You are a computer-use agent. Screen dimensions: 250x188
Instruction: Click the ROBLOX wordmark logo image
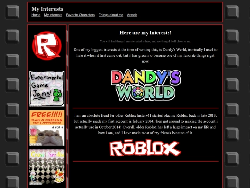click(x=145, y=148)
